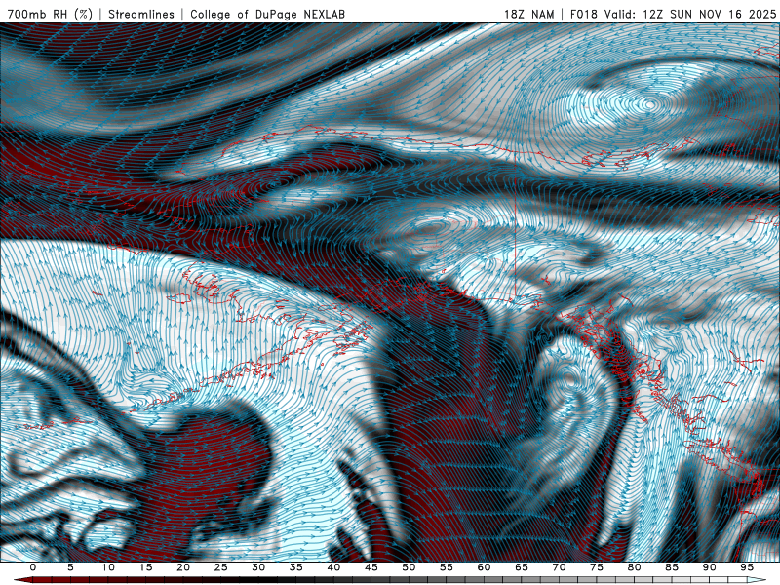
Task: Click the colorbar tick label '95'
Action: 747,567
